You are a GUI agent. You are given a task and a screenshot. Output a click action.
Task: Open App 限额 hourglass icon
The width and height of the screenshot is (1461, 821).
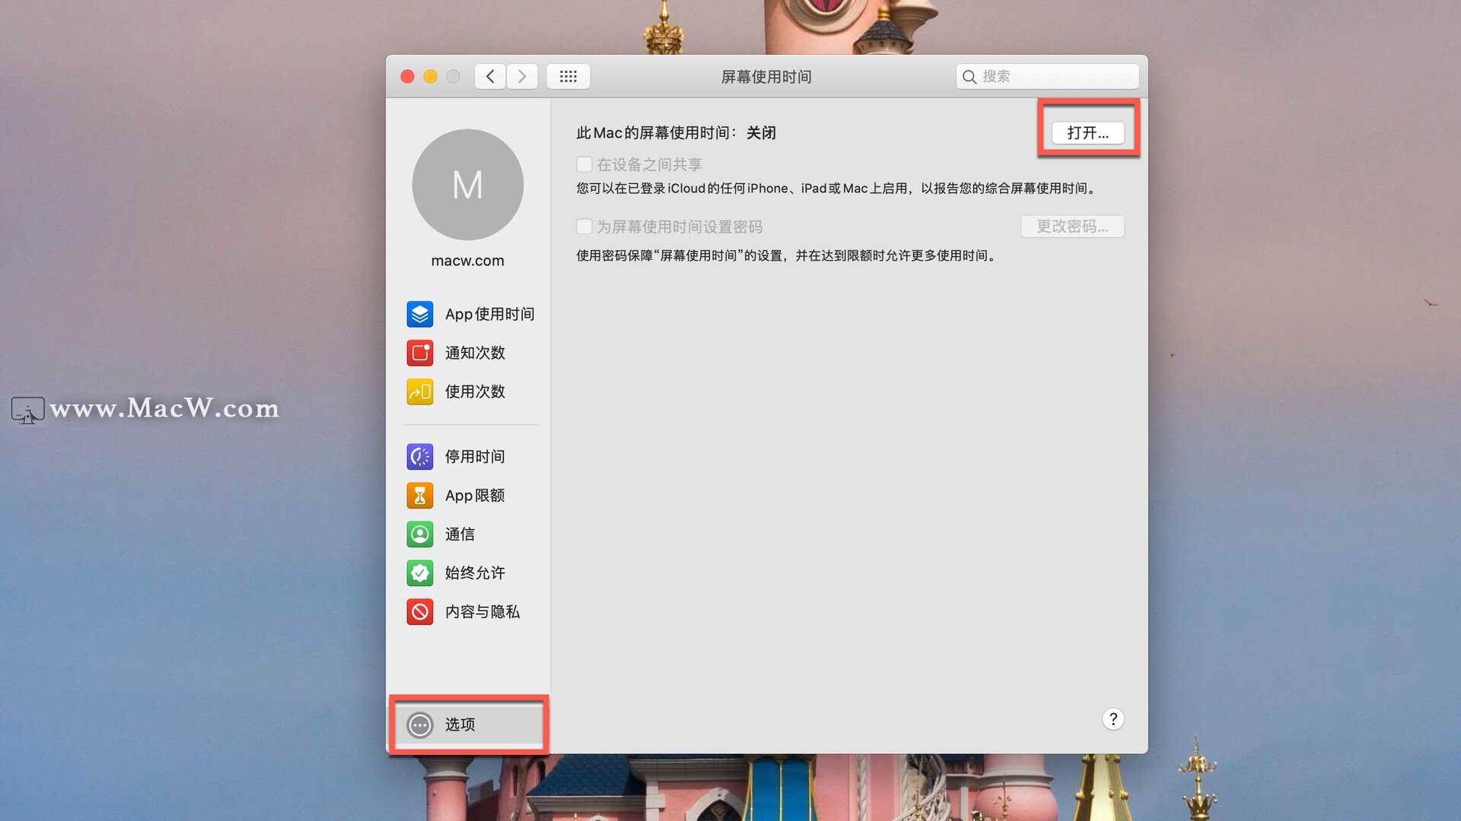tap(419, 495)
